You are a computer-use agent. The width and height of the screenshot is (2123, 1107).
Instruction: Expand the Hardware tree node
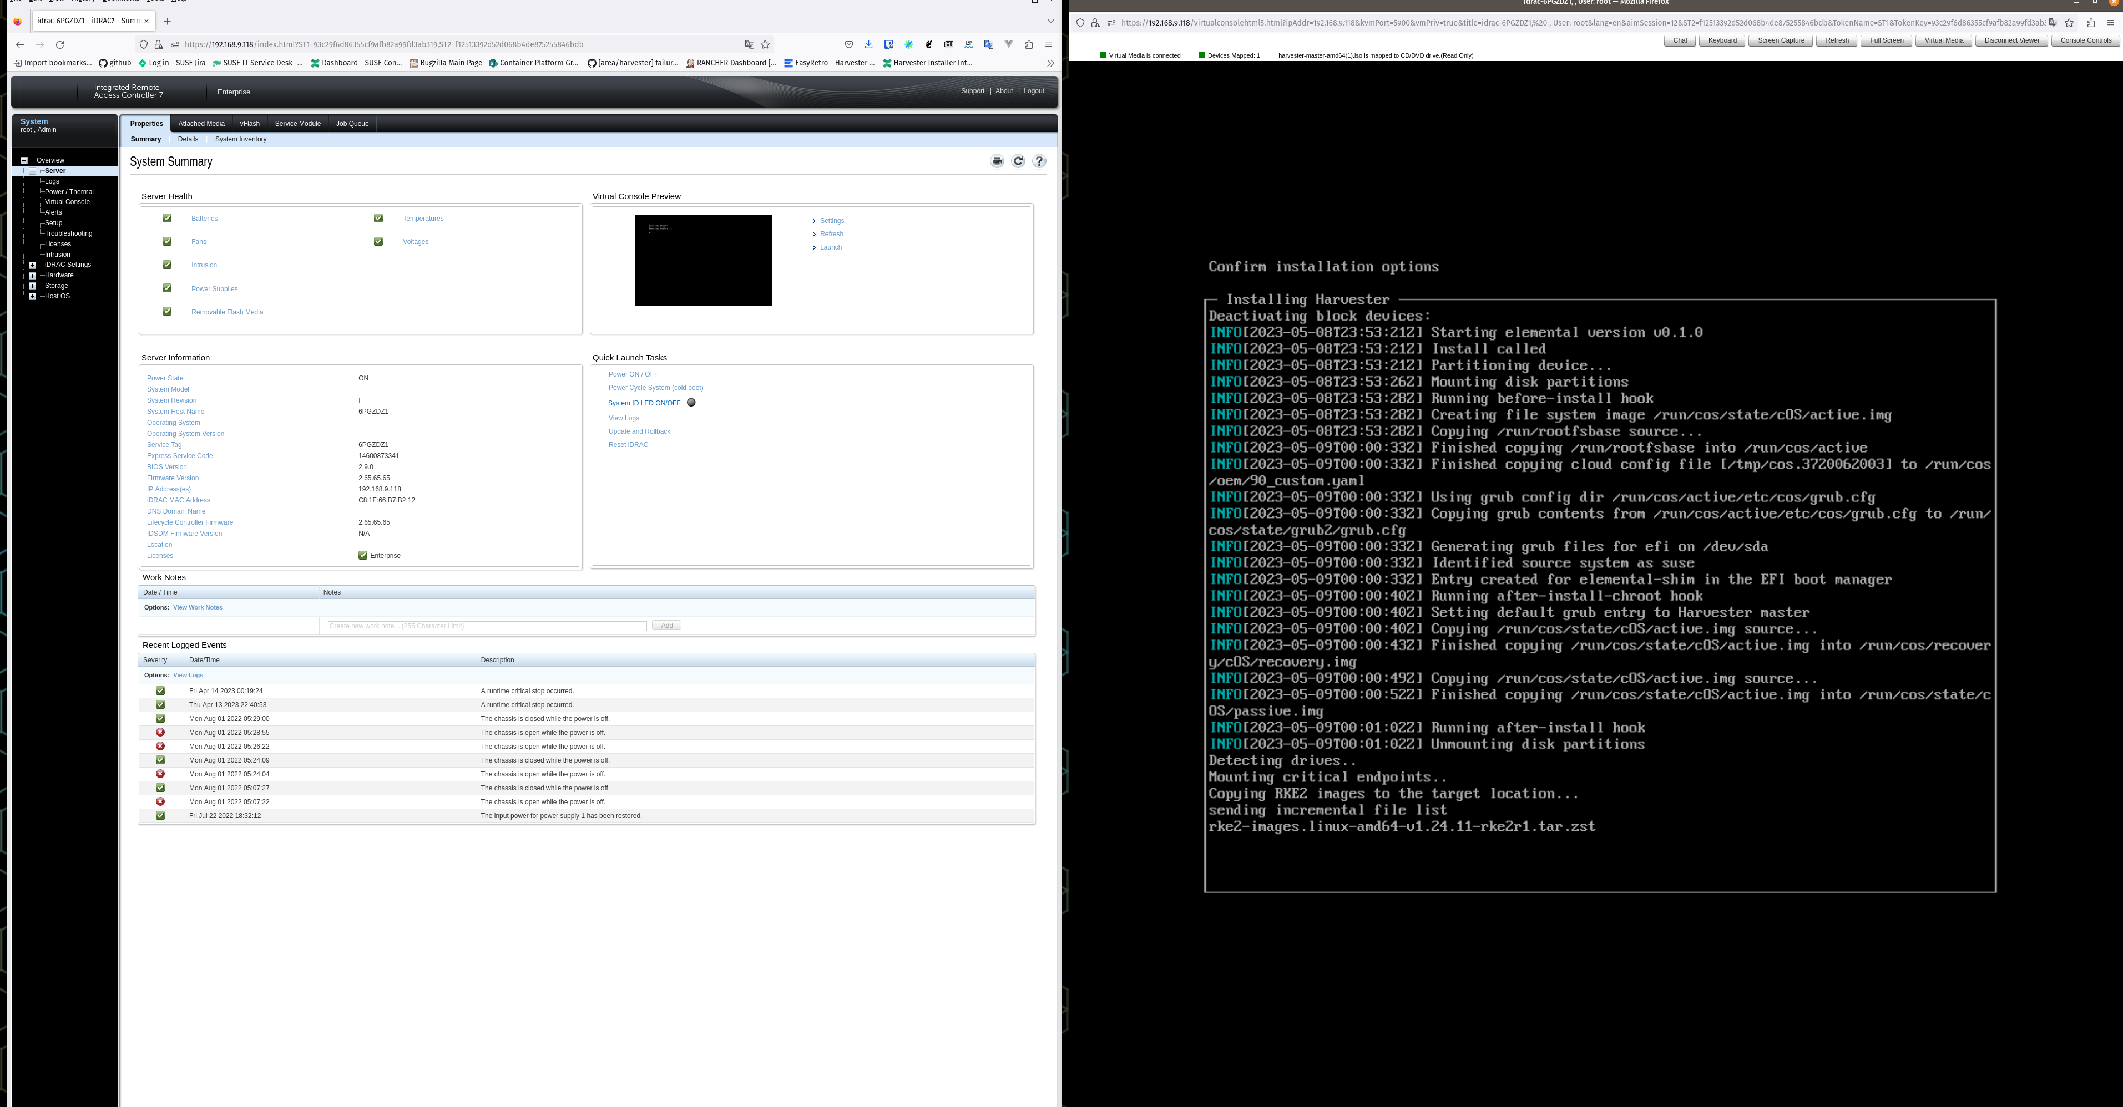[32, 275]
